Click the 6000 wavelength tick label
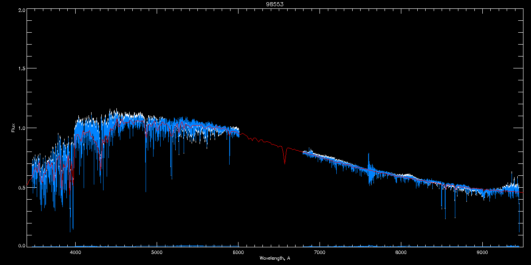This screenshot has height=265, width=531. pos(238,253)
